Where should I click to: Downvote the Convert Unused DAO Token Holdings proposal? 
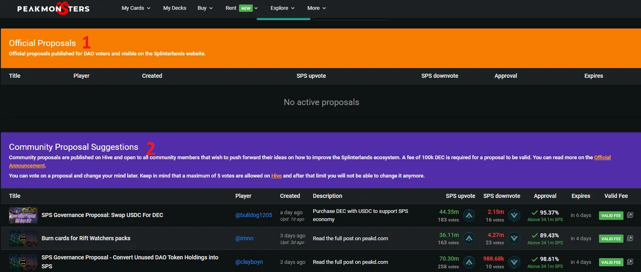coord(514,262)
